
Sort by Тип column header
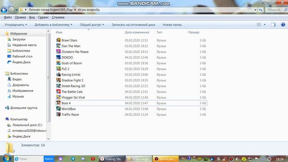point(159,32)
